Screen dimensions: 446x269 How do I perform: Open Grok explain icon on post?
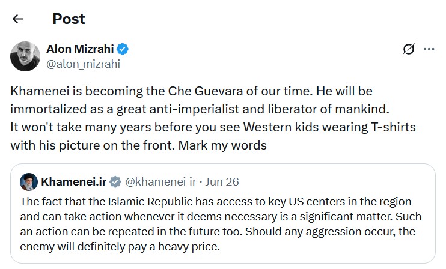409,49
